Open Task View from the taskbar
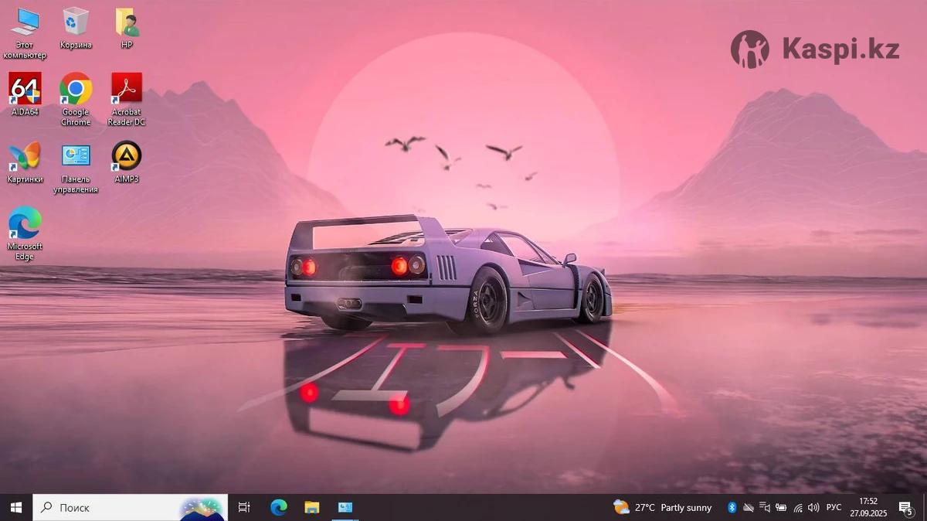 pos(244,507)
